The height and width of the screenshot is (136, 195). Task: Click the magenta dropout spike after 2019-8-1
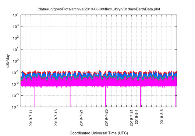(141, 97)
